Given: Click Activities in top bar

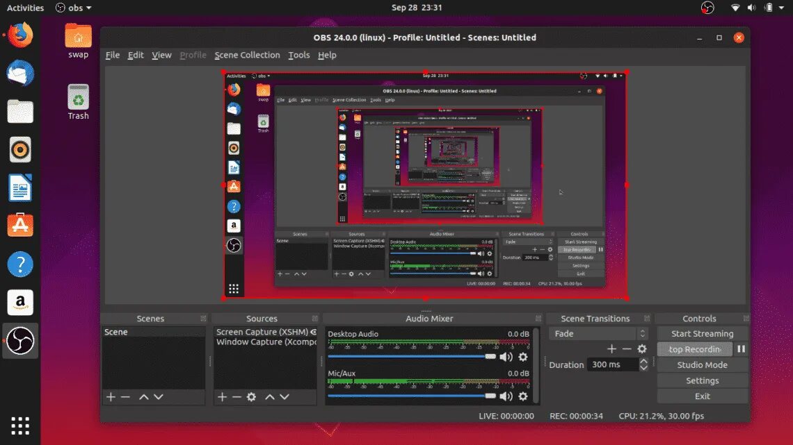Looking at the screenshot, I should [25, 8].
